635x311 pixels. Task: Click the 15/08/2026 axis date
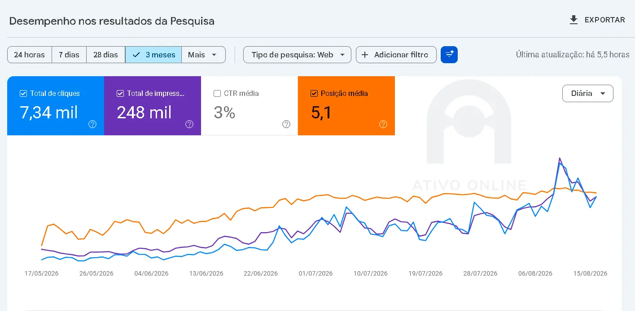(x=590, y=273)
